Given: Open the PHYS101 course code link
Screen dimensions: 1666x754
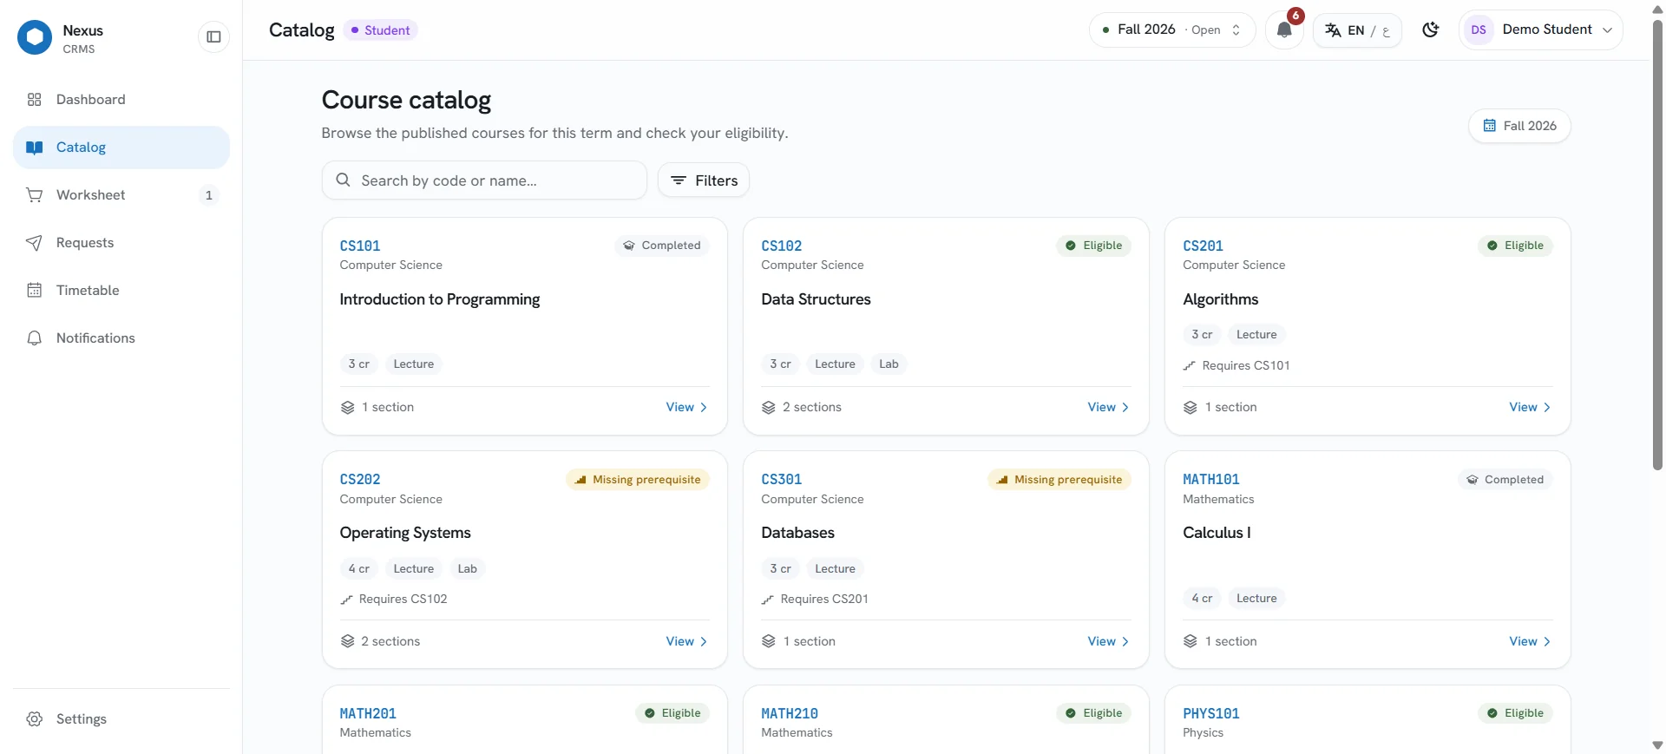Looking at the screenshot, I should (1211, 713).
